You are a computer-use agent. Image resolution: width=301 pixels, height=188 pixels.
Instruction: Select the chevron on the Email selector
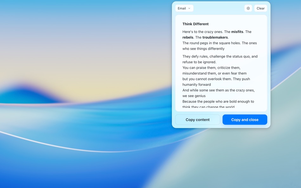(189, 8)
